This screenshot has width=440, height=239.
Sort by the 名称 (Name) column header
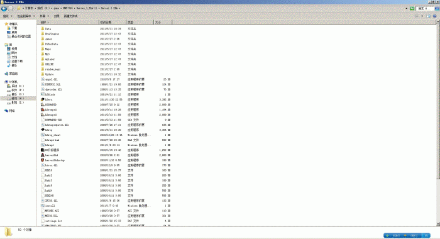[x=68, y=22]
